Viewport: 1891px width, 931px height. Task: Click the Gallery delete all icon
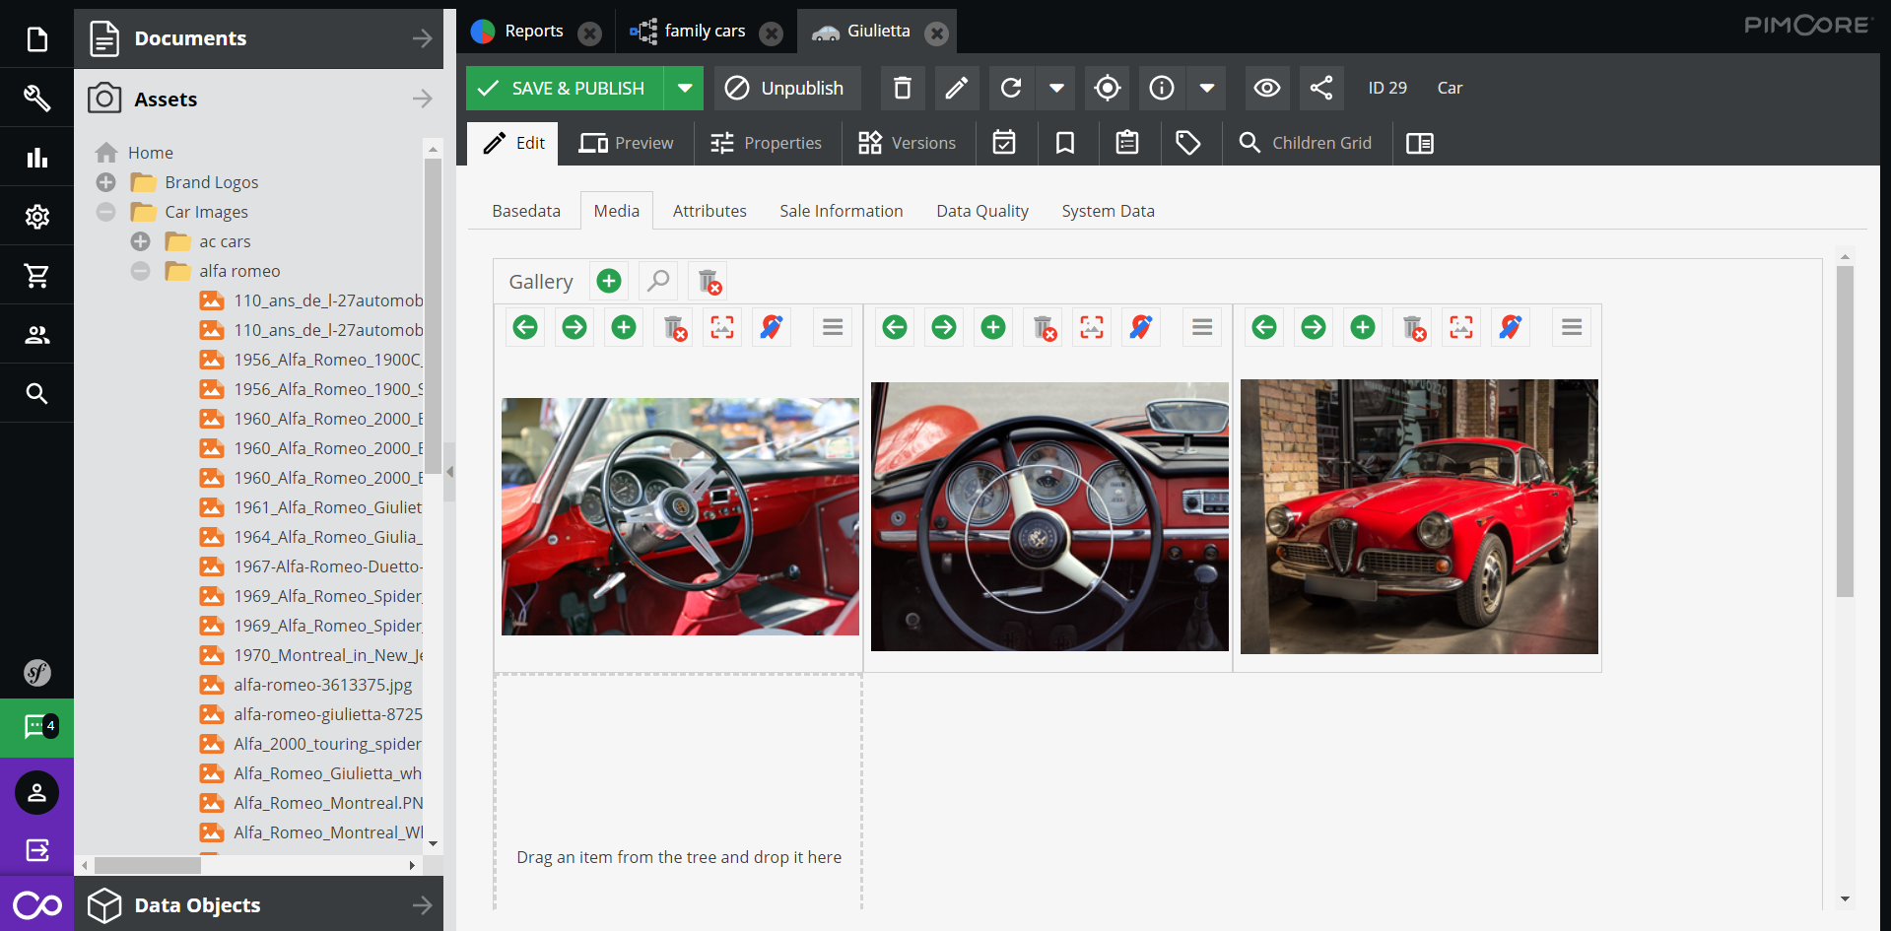click(x=709, y=282)
